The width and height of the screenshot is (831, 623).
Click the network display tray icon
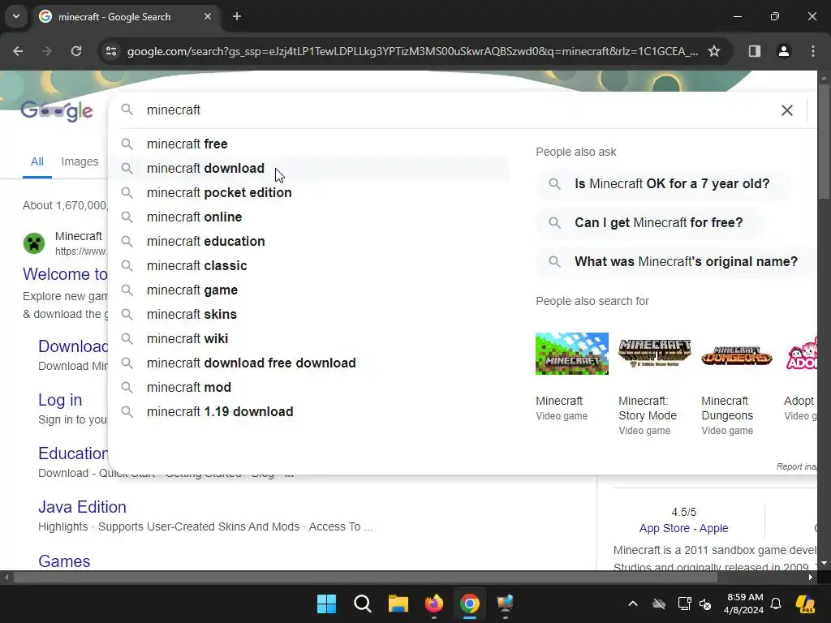[x=684, y=604]
